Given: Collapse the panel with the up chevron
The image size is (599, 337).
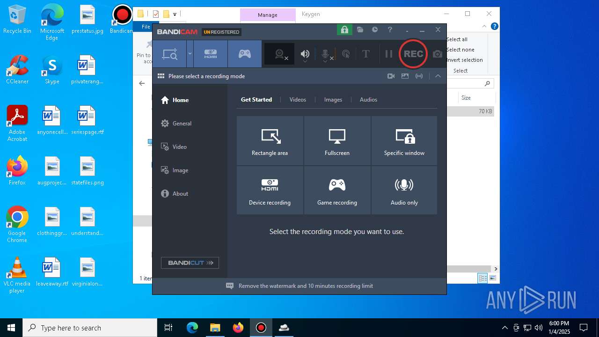Looking at the screenshot, I should tap(438, 76).
